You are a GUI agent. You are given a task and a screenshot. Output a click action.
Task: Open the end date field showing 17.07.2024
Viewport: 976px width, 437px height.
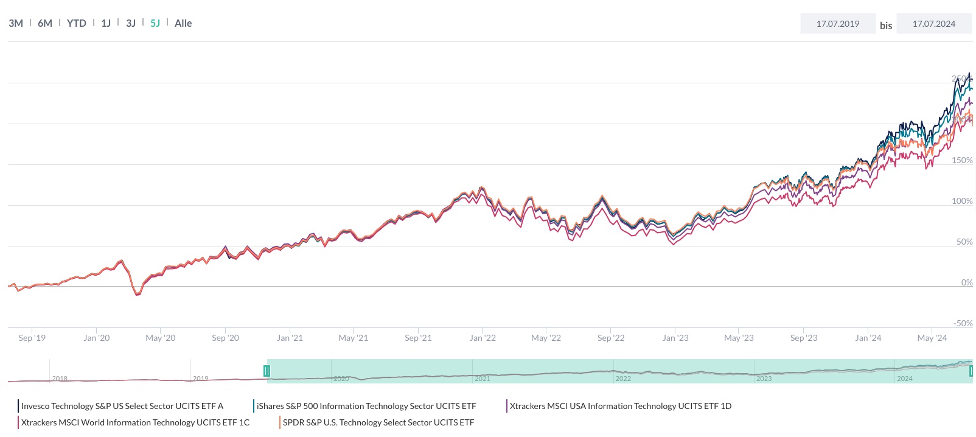click(934, 23)
